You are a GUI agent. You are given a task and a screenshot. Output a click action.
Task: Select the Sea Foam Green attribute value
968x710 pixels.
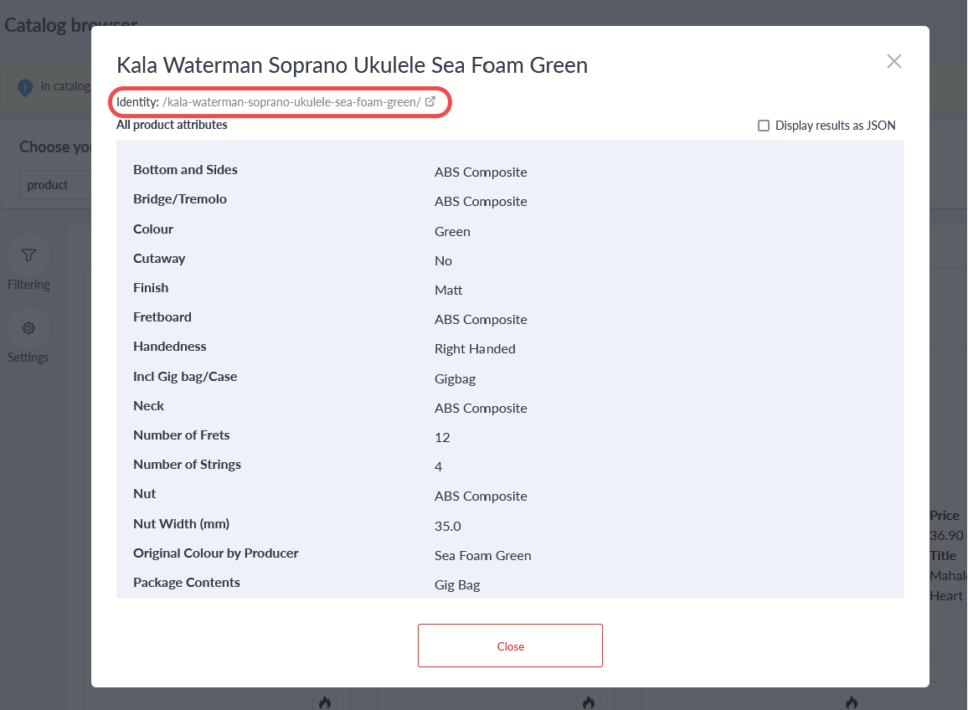coord(482,555)
